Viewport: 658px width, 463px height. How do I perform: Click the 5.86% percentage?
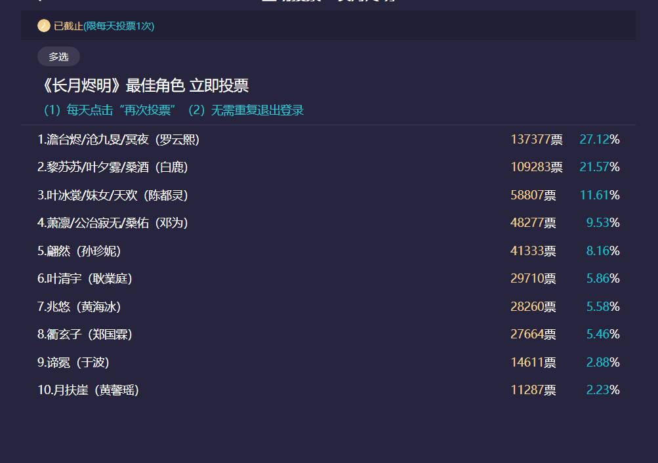pyautogui.click(x=603, y=279)
